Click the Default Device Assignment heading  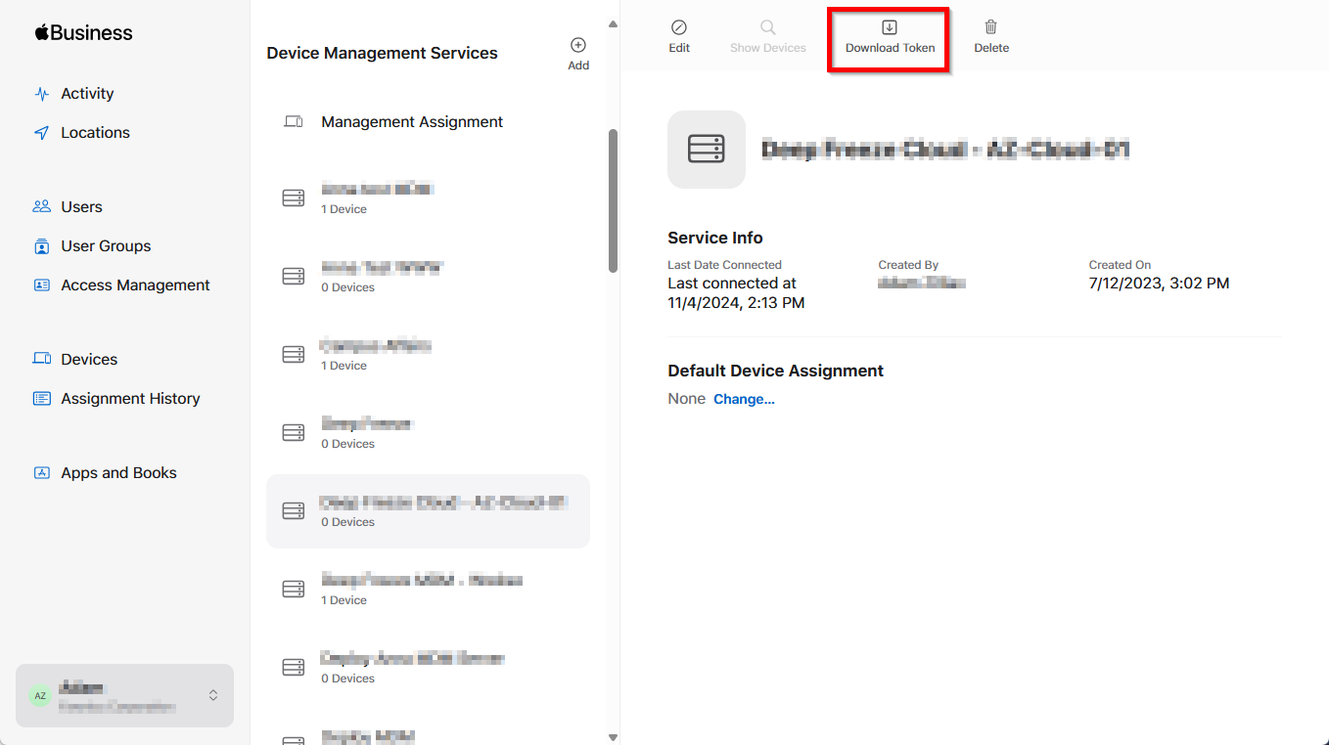pyautogui.click(x=775, y=371)
